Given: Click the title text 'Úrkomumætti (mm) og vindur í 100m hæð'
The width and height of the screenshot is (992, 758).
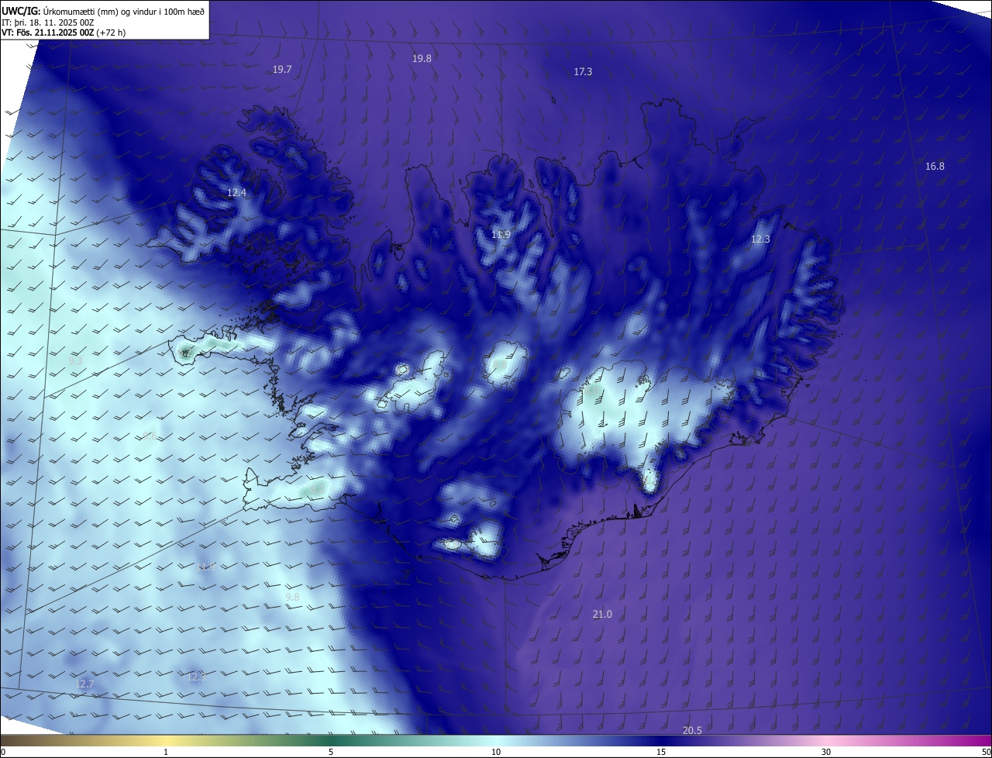Looking at the screenshot, I should [x=124, y=11].
